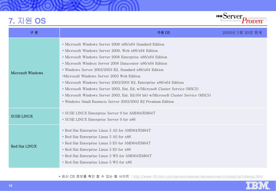Open the ServerProven compatibility URL link
This screenshot has height=191, width=276.
pyautogui.click(x=198, y=176)
